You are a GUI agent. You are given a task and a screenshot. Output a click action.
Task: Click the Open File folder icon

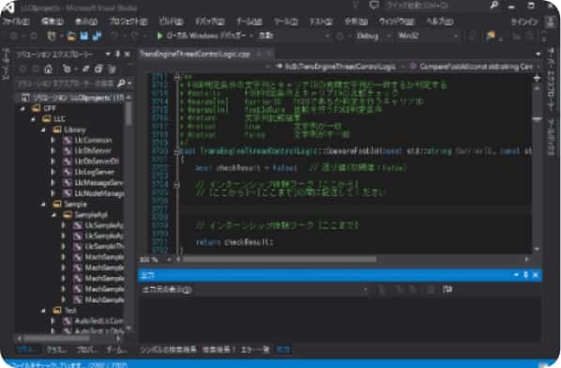pos(71,37)
